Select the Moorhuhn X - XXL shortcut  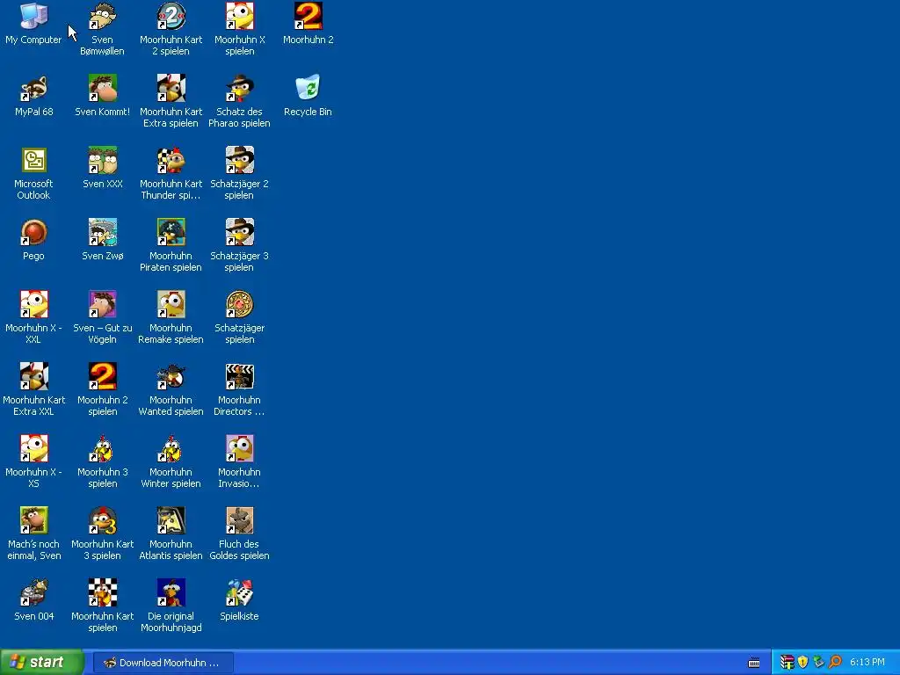[34, 304]
